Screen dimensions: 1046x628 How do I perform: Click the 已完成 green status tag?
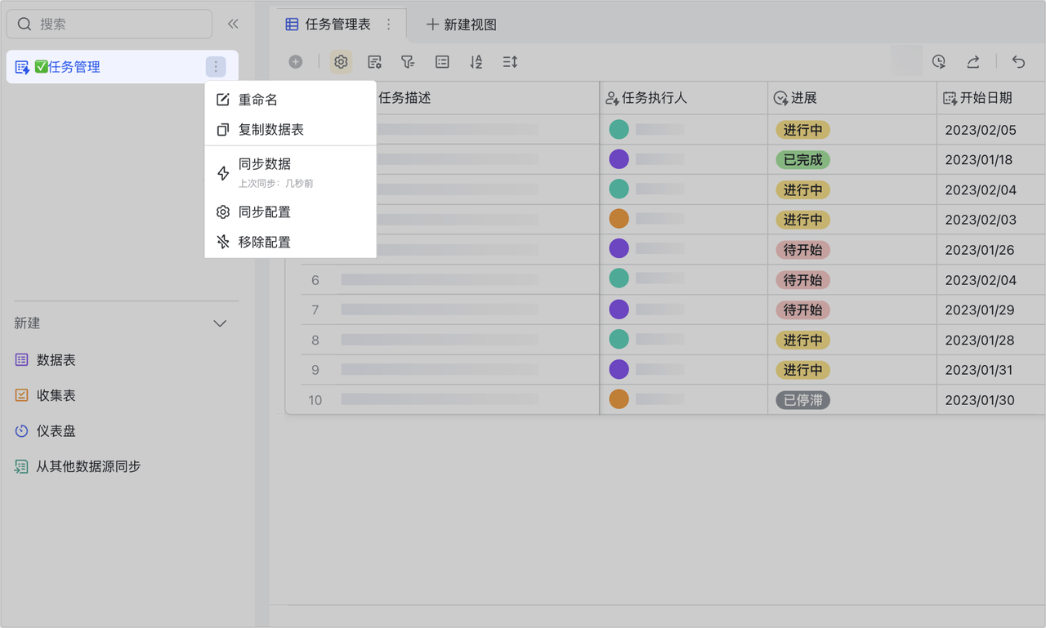click(802, 160)
